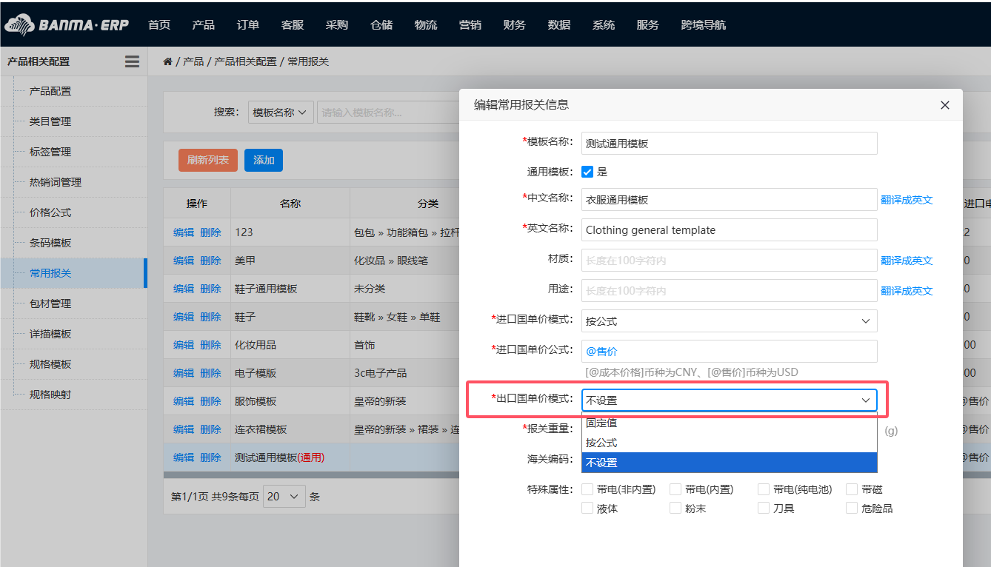991x567 pixels.
Task: Close the edit customs info dialog
Action: point(944,105)
